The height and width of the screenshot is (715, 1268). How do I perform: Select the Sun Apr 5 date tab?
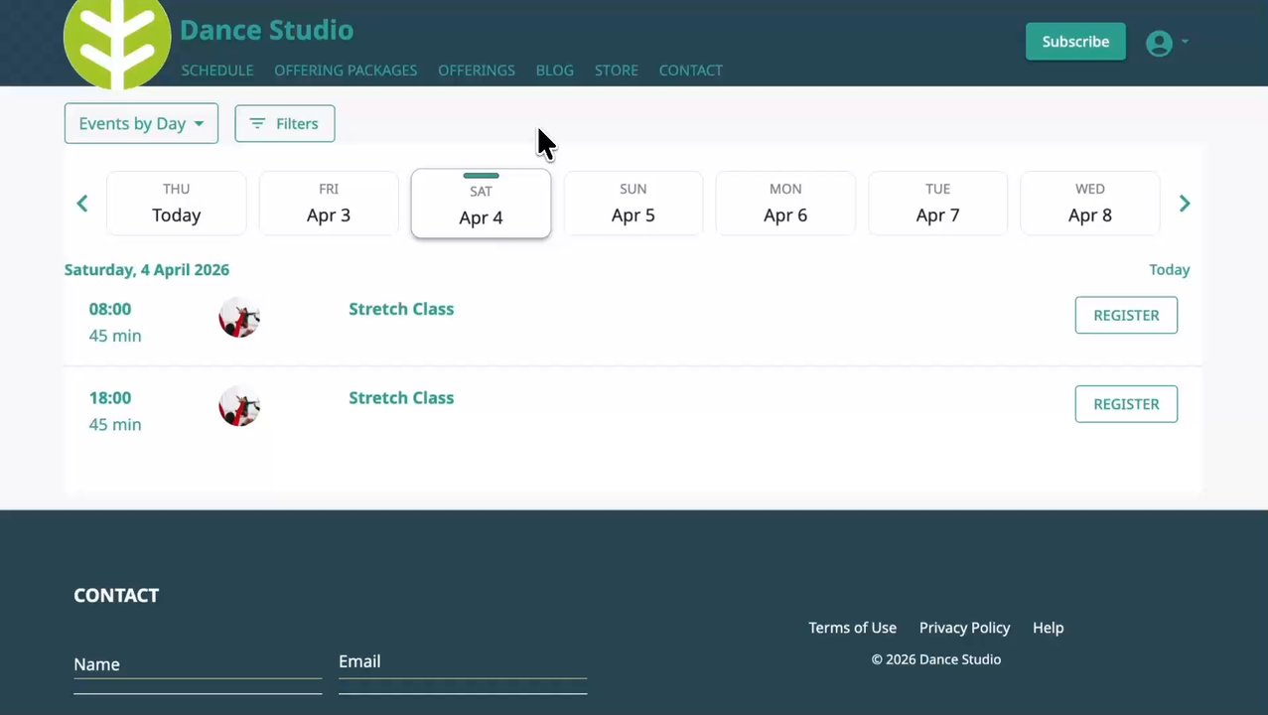633,204
